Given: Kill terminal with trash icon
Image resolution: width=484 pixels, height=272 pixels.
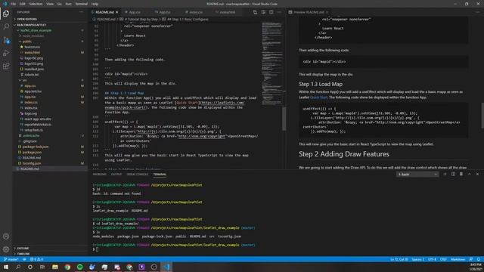Looking at the screenshot, I should [x=461, y=175].
